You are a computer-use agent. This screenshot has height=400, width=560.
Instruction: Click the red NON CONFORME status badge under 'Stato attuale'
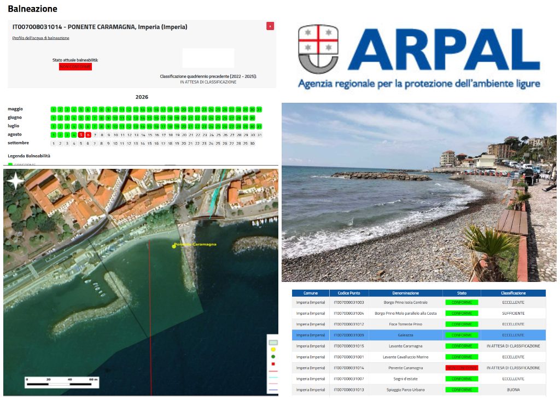click(75, 67)
